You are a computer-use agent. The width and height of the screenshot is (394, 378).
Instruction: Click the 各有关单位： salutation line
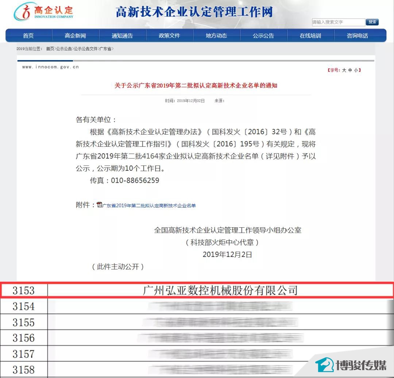96,120
